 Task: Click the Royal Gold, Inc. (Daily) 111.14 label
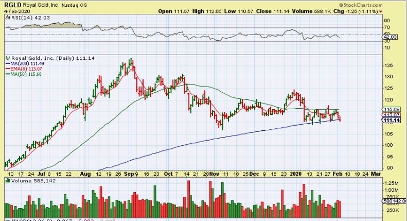(53, 58)
